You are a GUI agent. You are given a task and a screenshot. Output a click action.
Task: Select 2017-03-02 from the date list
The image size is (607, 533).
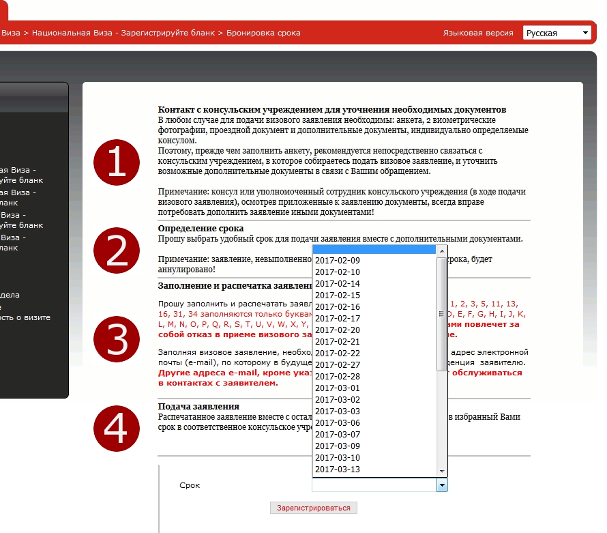[x=374, y=400]
